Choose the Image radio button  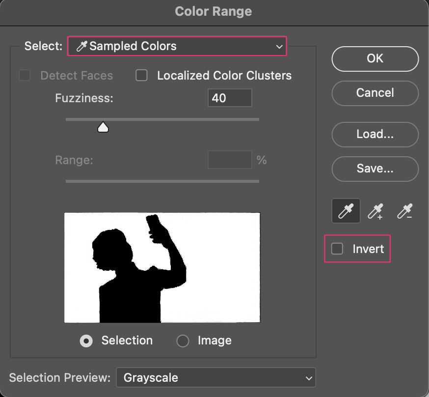point(183,341)
